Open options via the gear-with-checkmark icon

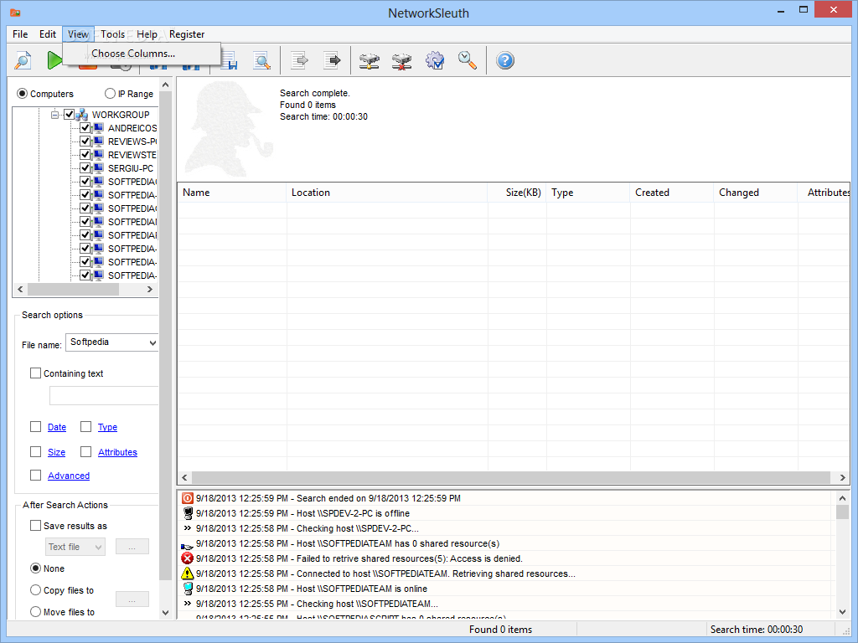click(x=435, y=60)
